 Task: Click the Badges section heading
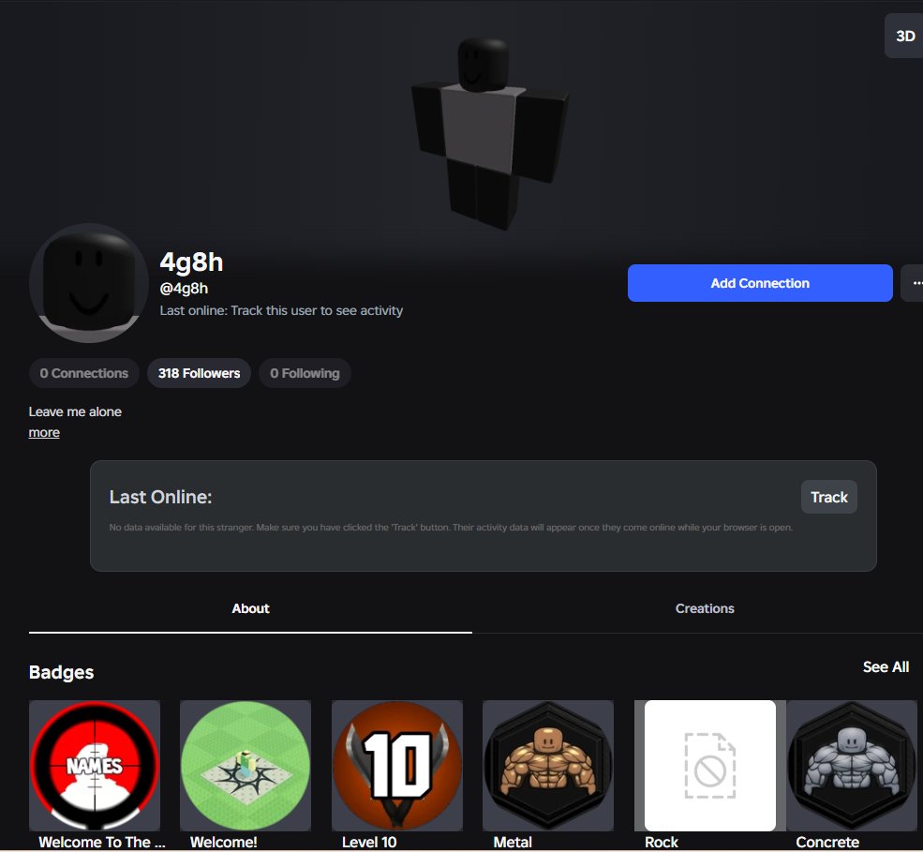(x=61, y=672)
